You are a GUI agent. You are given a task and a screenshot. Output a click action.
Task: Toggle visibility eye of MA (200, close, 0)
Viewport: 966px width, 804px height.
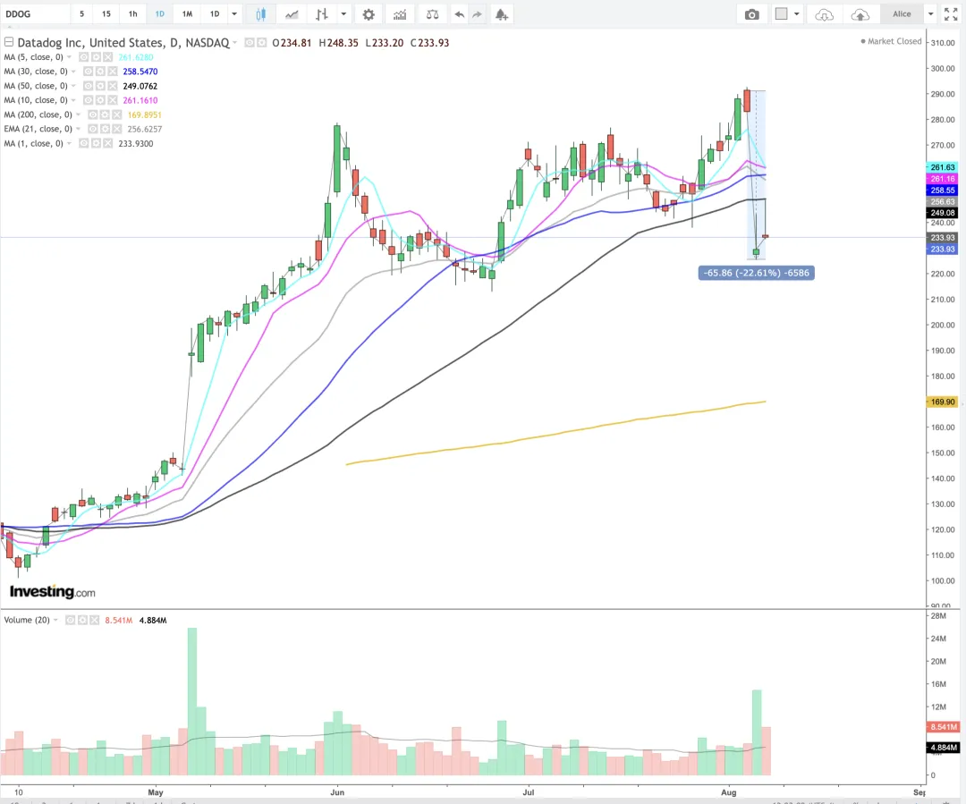point(92,114)
